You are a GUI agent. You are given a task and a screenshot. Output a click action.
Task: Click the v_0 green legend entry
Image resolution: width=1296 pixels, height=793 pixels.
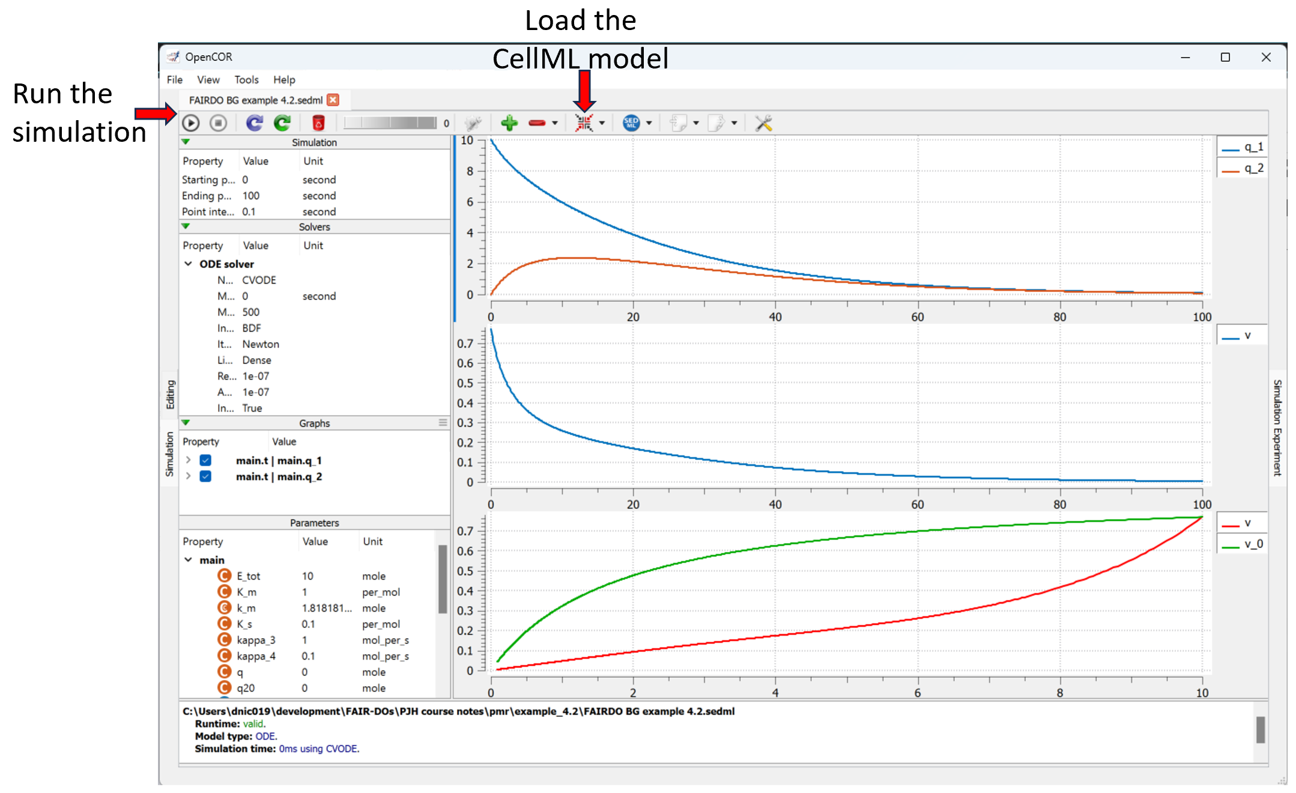pos(1243,544)
